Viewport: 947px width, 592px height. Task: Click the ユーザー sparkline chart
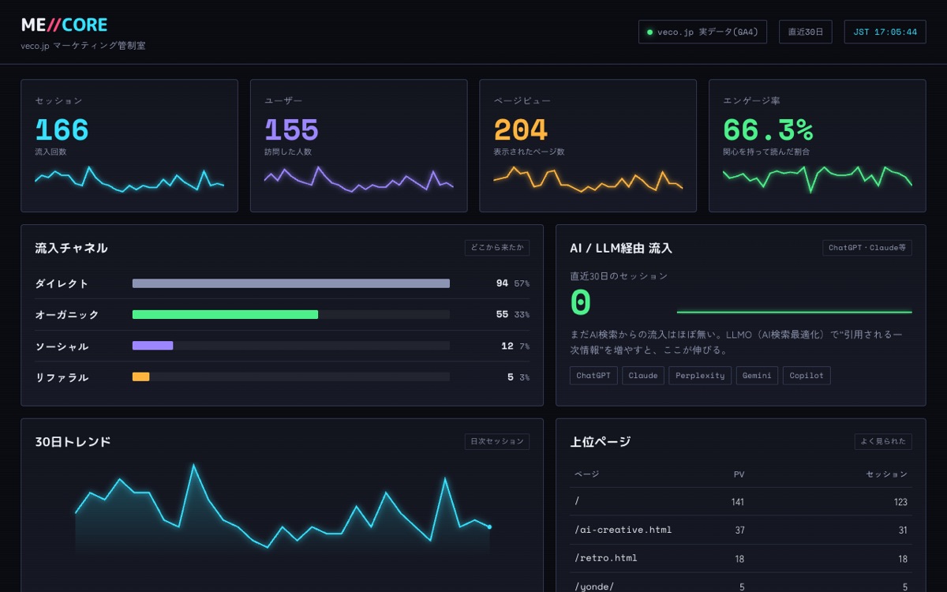click(358, 179)
